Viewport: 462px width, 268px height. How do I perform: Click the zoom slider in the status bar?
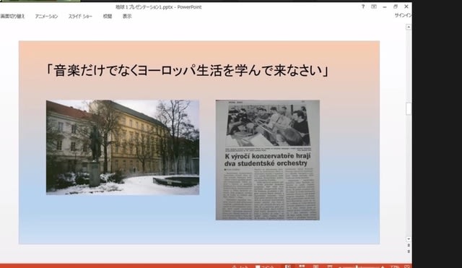(x=362, y=267)
